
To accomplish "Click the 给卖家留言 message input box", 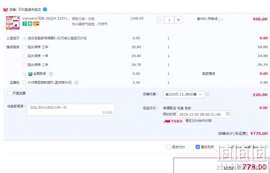I will pos(71,110).
